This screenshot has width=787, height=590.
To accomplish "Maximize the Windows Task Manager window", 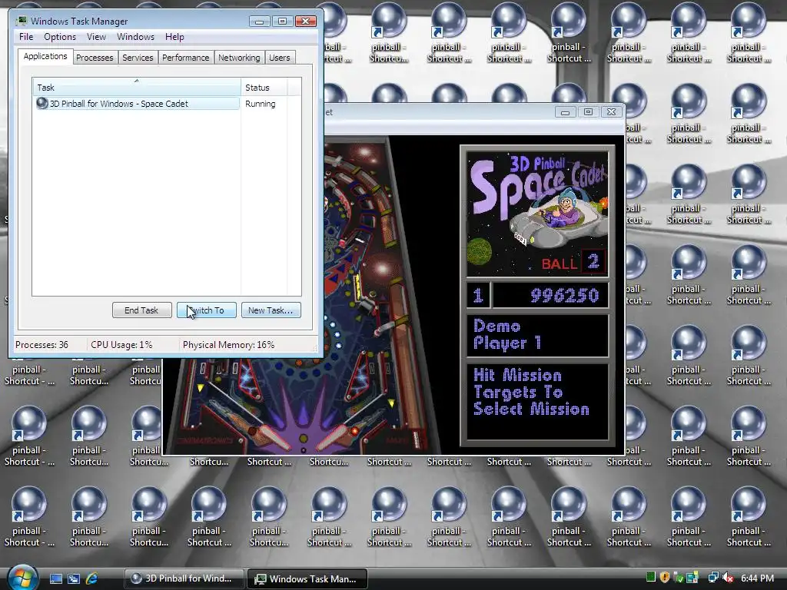I will click(282, 21).
